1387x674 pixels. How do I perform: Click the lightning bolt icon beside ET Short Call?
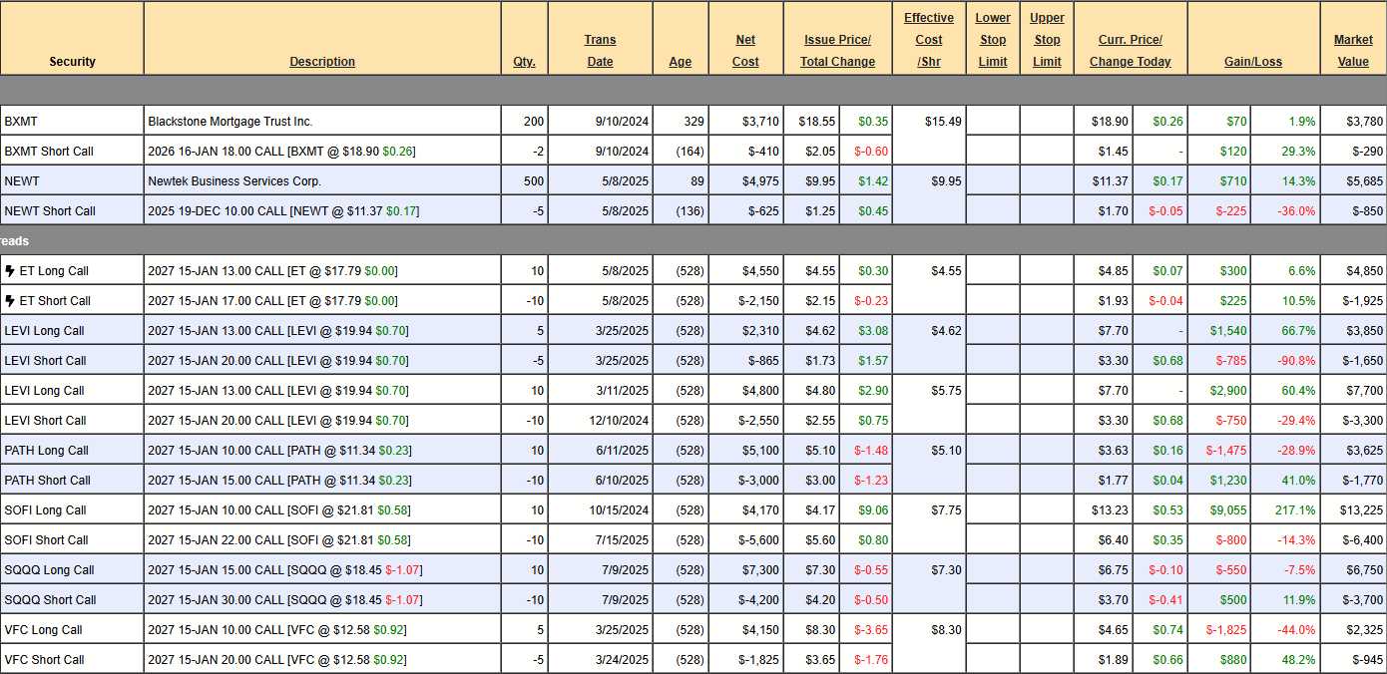[10, 300]
